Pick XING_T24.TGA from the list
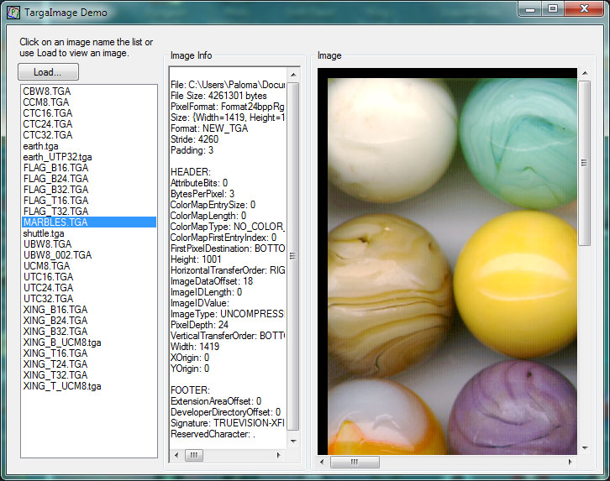Image resolution: width=610 pixels, height=481 pixels. (x=55, y=364)
